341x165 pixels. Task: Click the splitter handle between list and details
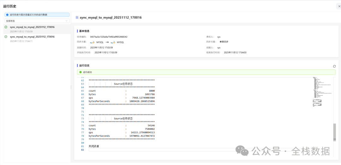[71, 87]
